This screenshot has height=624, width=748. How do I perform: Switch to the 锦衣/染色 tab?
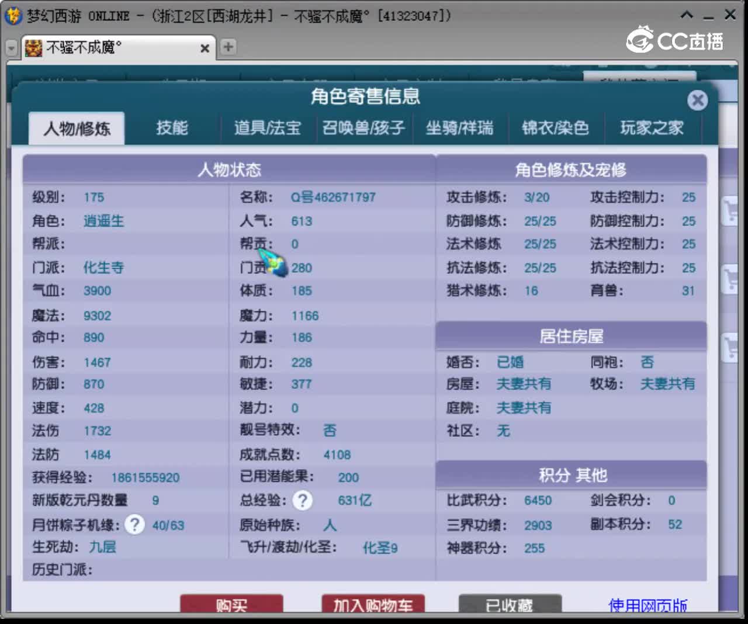click(555, 128)
